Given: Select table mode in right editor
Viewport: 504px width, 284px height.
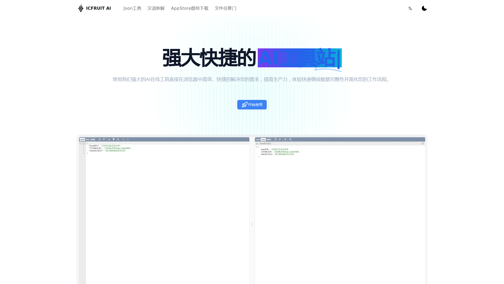Looking at the screenshot, I should (269, 139).
